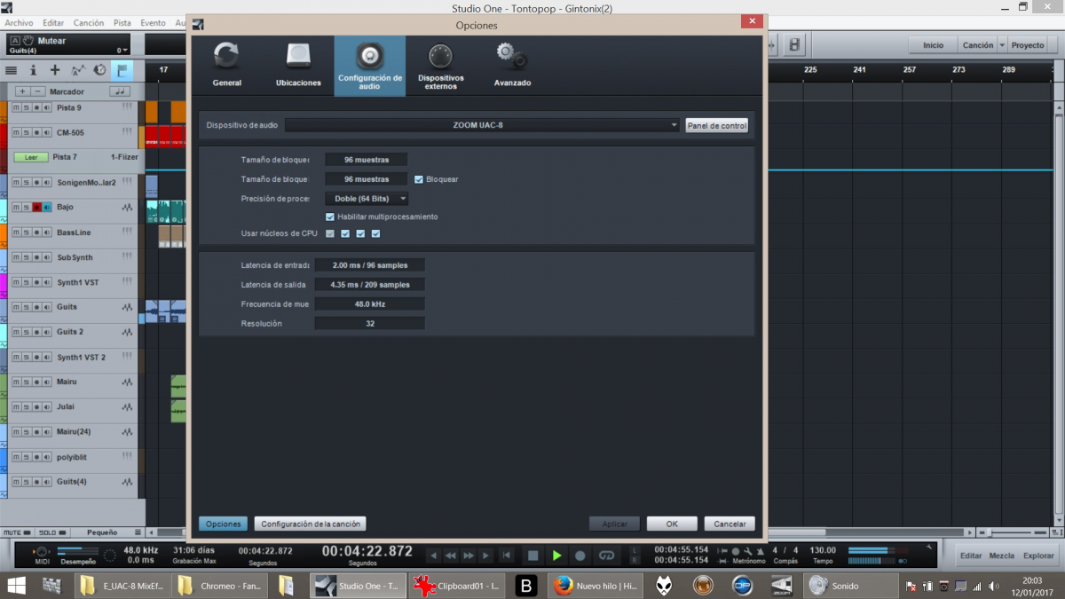The image size is (1065, 599).
Task: Select the Configuración de audio section
Action: pos(369,65)
